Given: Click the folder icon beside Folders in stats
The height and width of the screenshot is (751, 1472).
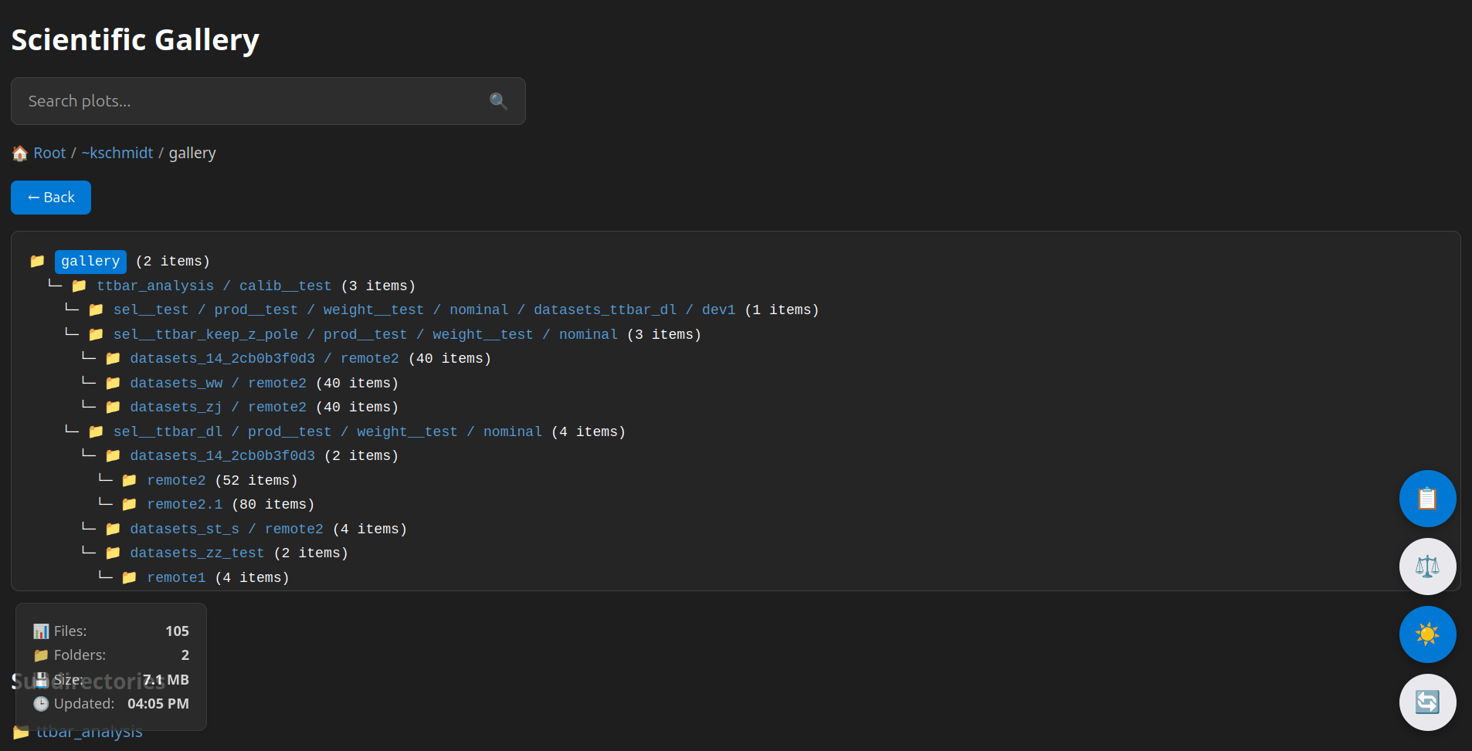Looking at the screenshot, I should point(41,655).
